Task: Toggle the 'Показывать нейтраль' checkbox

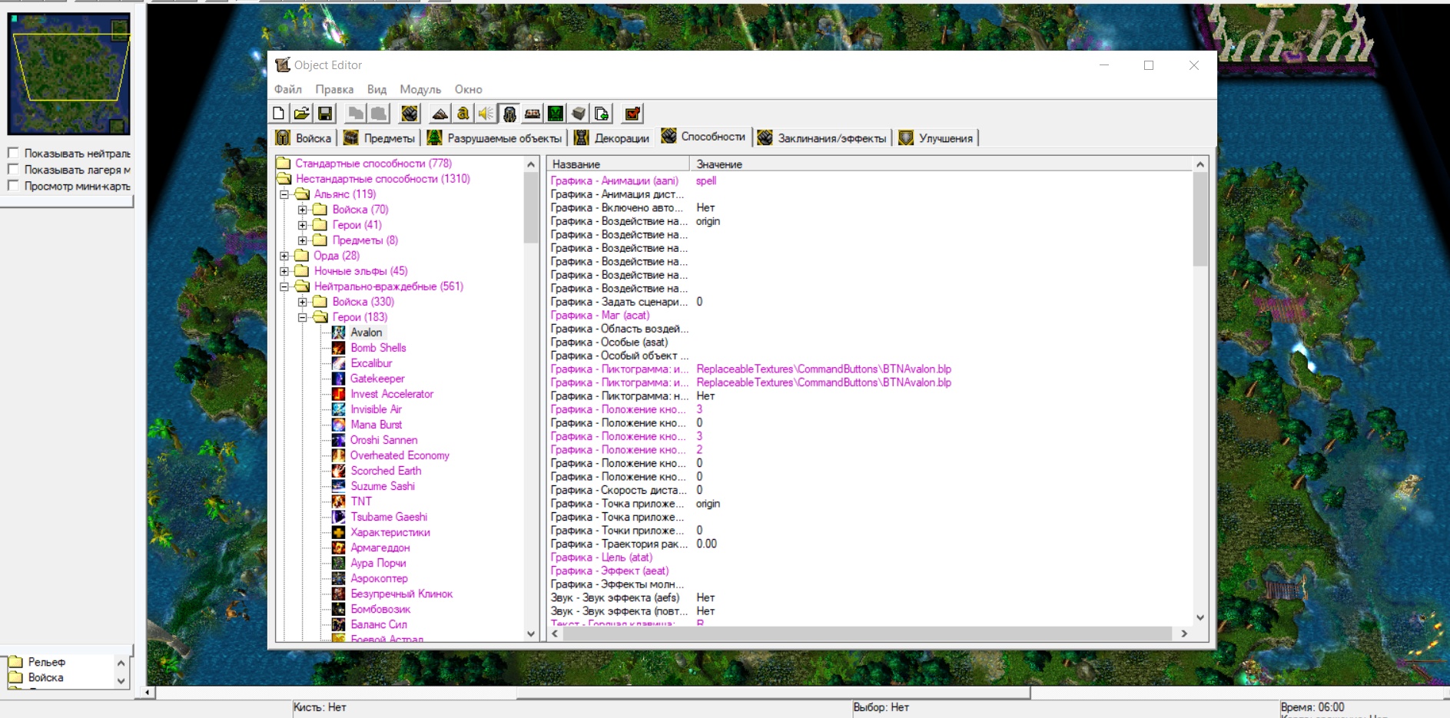Action: click(x=13, y=153)
